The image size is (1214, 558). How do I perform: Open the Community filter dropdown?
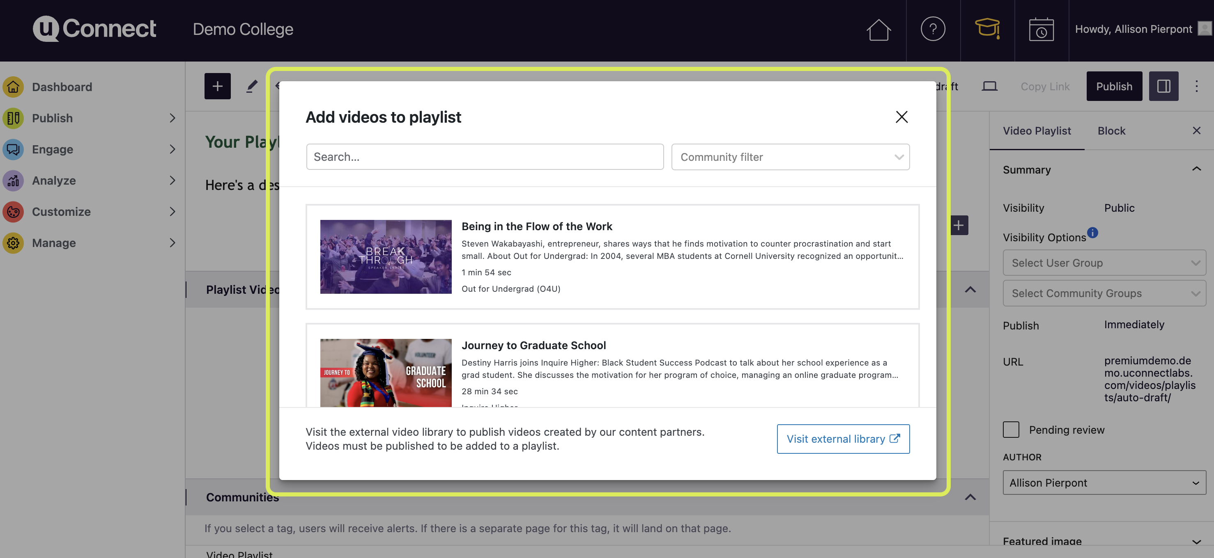pyautogui.click(x=790, y=157)
